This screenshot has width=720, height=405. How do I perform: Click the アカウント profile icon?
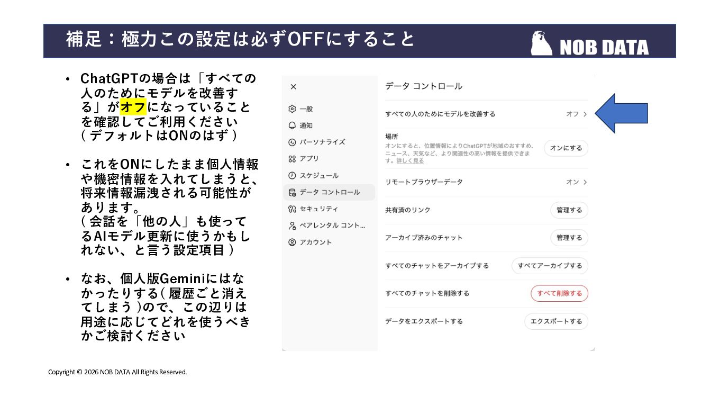(x=292, y=242)
